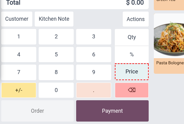Tap numpad key 9
Screen dimensions: 184x124
click(x=94, y=72)
